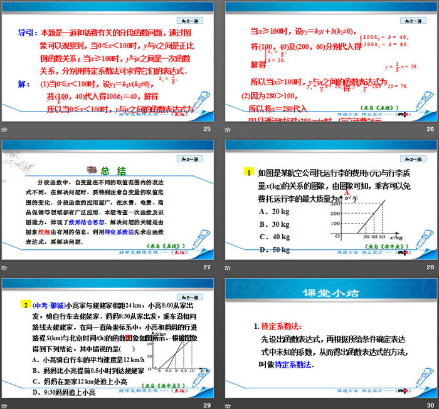This screenshot has height=409, width=439.
Task: Click the 导引: label on slide 25
Action: point(28,33)
